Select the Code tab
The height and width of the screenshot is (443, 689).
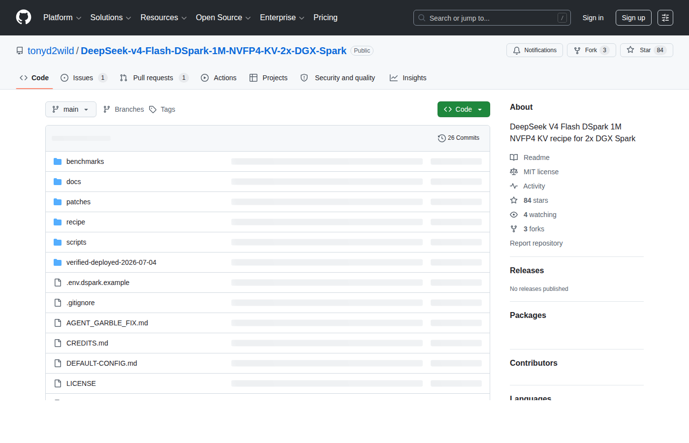click(34, 78)
